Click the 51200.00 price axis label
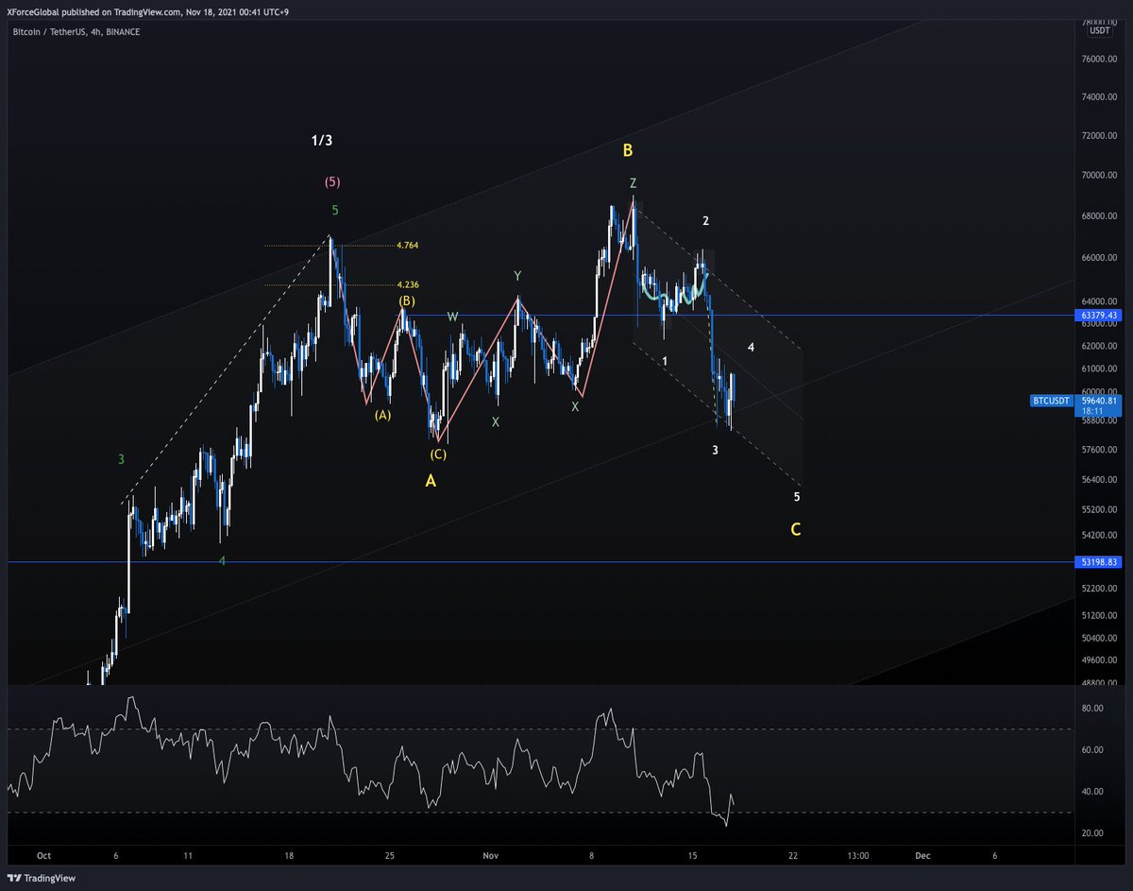Screen dimensions: 1133x891 (1099, 615)
